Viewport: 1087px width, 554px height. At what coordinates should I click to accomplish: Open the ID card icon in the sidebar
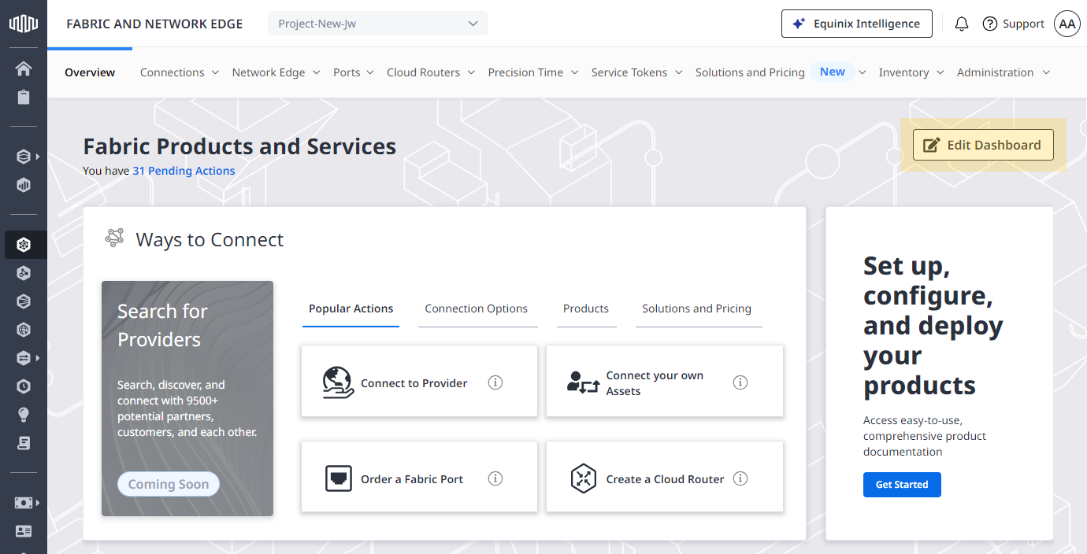click(24, 531)
